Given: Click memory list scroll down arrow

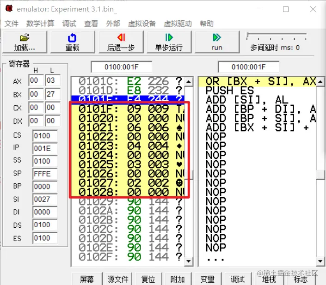Looking at the screenshot, I should click(189, 261).
